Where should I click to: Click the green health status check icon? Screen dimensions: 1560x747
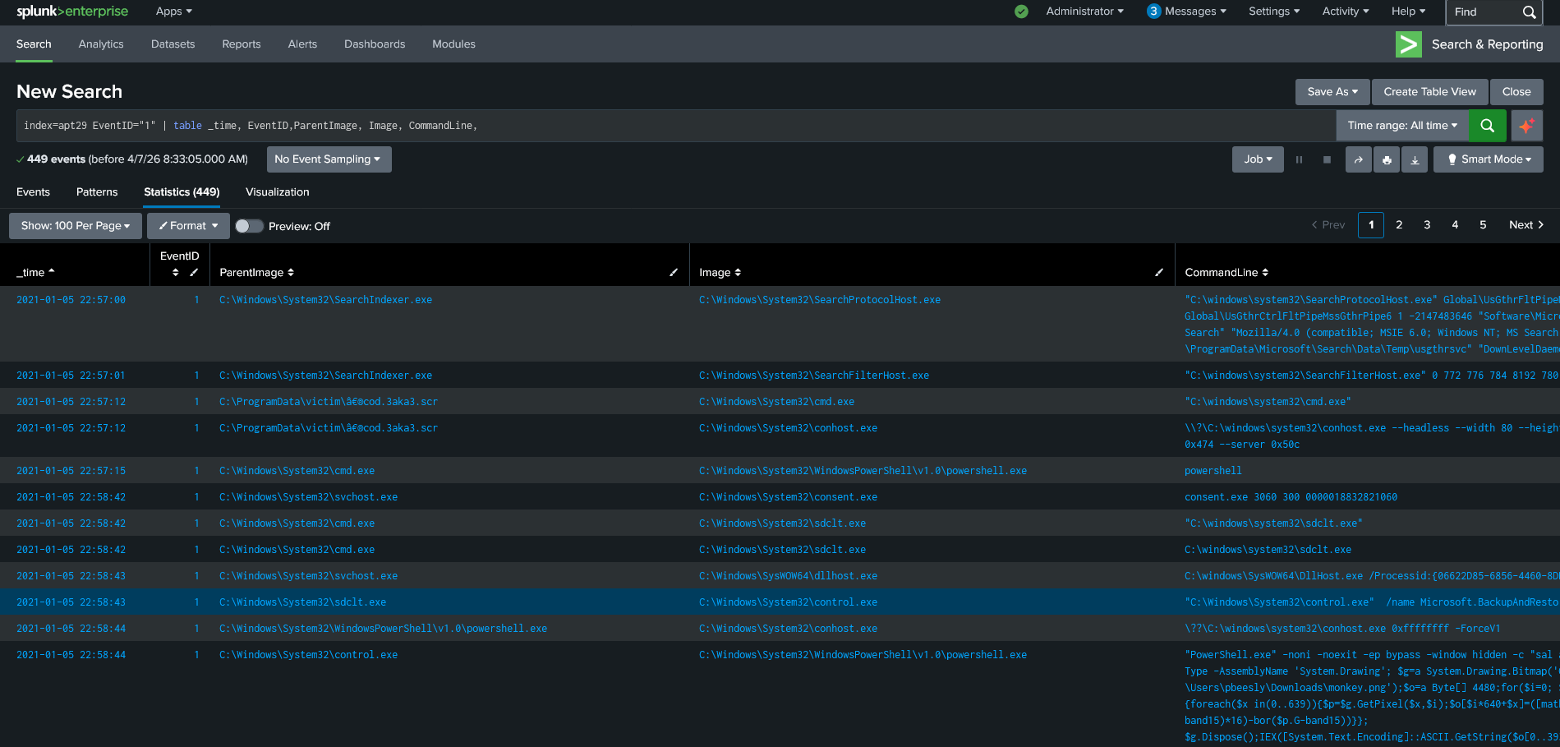(1021, 12)
